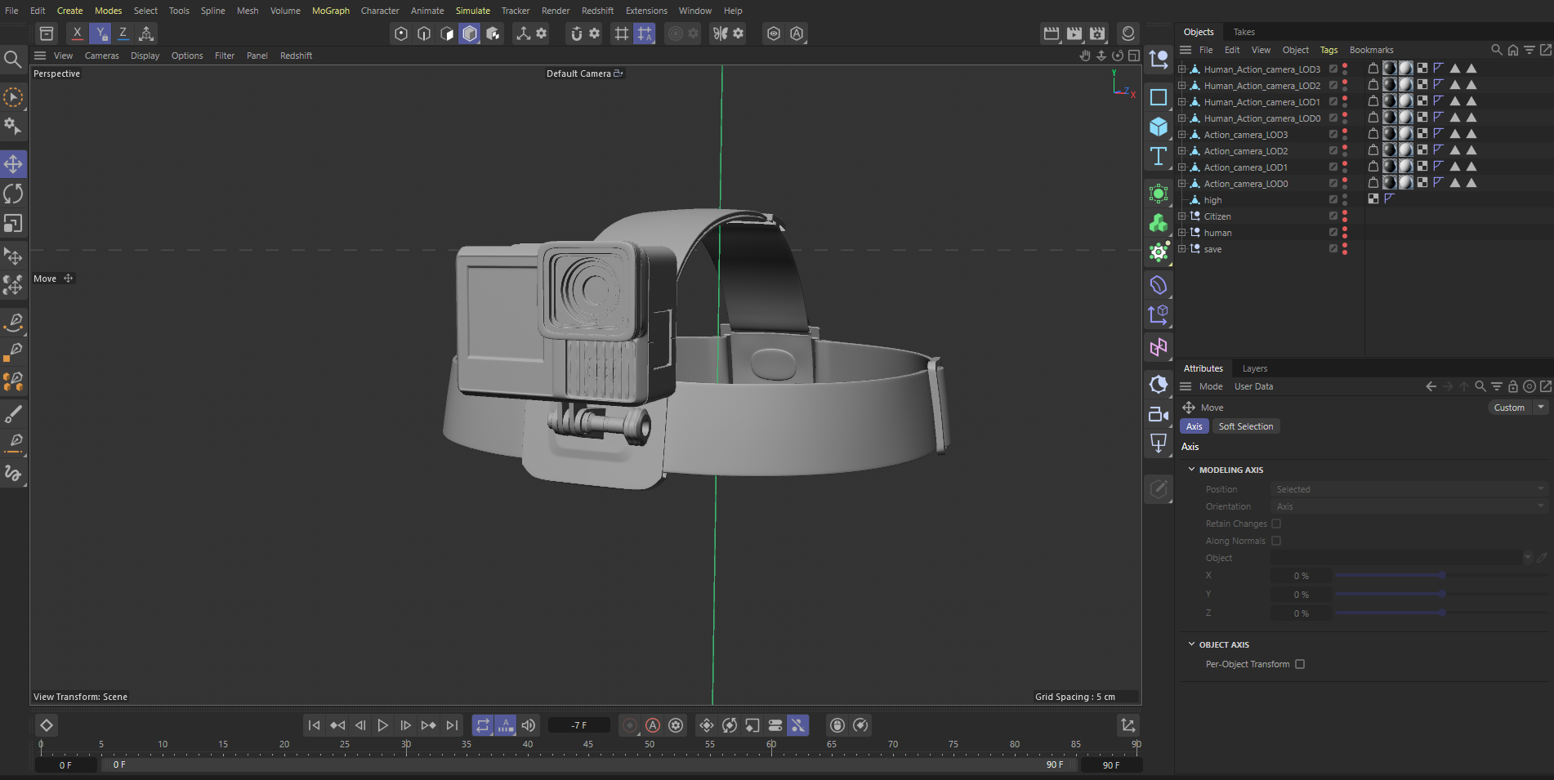Select the Scale tool
The height and width of the screenshot is (780, 1554).
click(13, 223)
